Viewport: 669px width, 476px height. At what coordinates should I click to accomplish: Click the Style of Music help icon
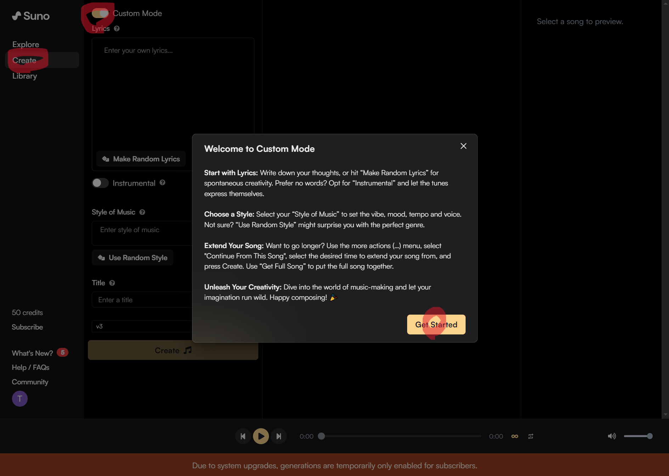click(142, 212)
